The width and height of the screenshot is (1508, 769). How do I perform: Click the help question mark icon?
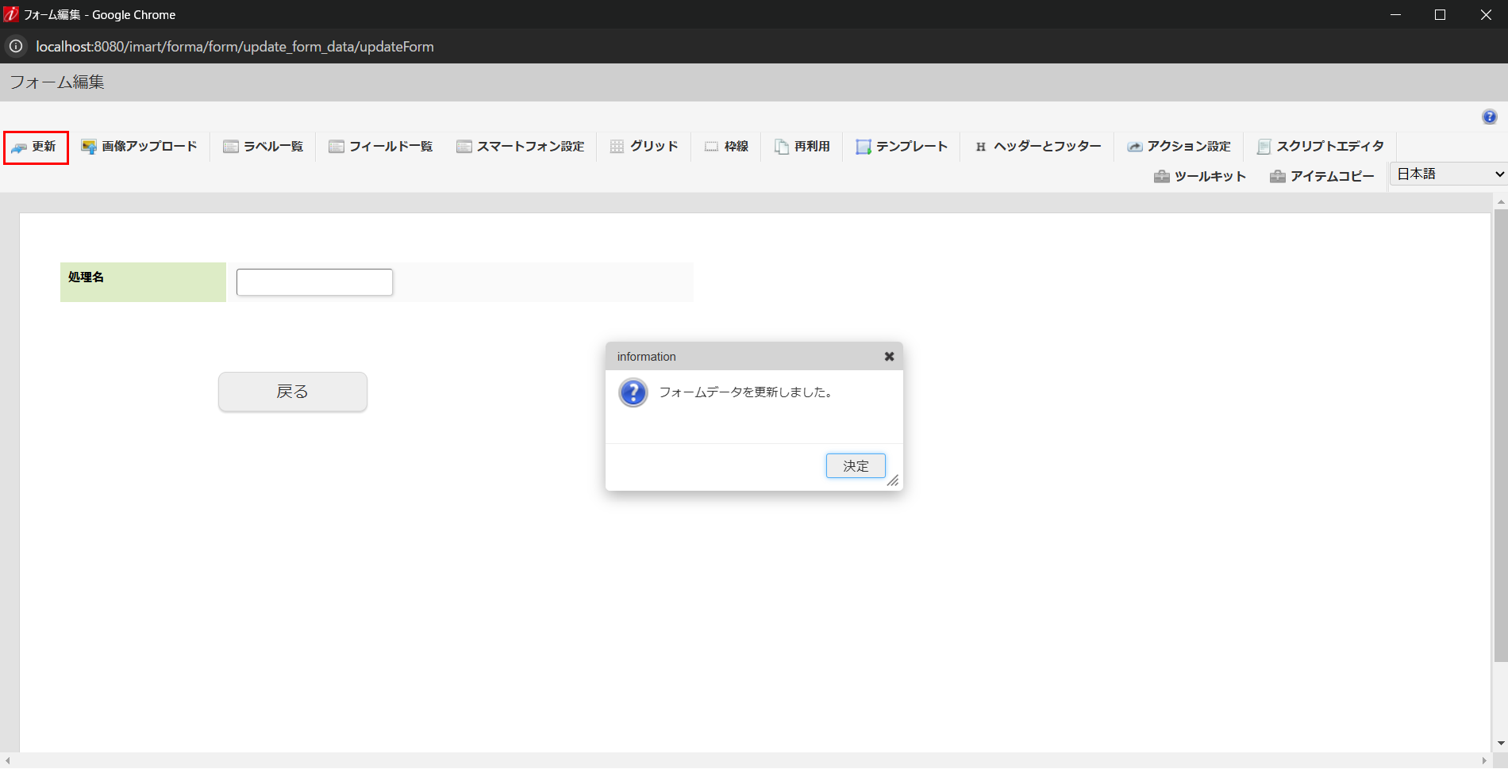point(1490,117)
